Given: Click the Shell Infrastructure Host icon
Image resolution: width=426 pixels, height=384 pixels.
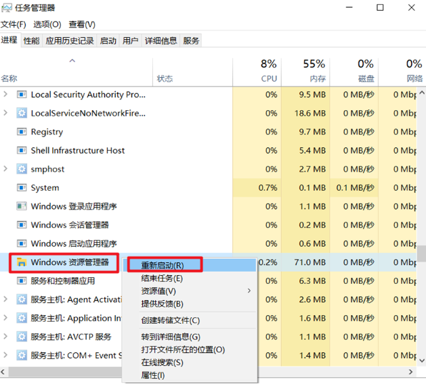Looking at the screenshot, I should (22, 150).
